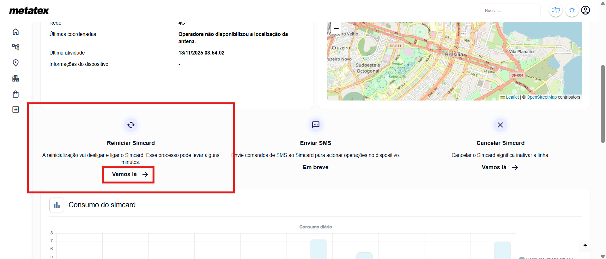The width and height of the screenshot is (606, 259).
Task: Click the Últimas coordenadas label
Action: [x=73, y=34]
